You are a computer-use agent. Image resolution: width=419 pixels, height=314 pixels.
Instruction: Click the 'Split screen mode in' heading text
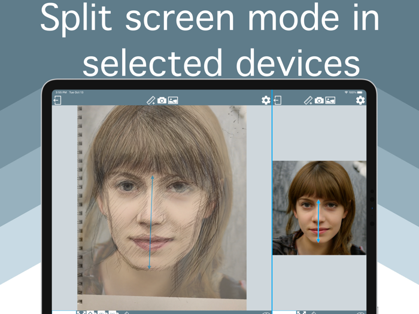pos(209,19)
